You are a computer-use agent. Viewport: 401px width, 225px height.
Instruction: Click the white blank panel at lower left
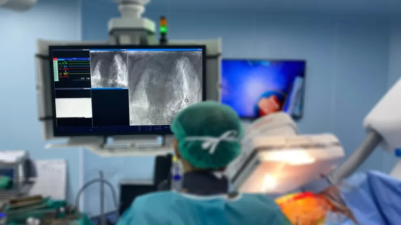pos(73,108)
